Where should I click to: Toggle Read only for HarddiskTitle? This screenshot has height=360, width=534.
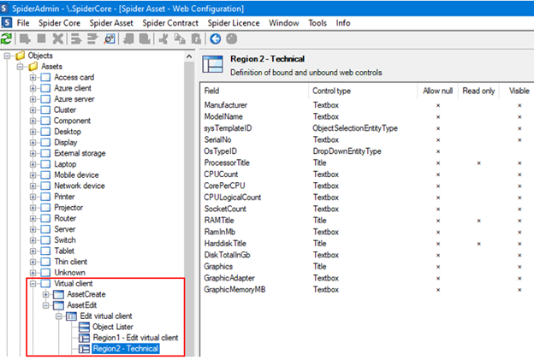(x=479, y=244)
